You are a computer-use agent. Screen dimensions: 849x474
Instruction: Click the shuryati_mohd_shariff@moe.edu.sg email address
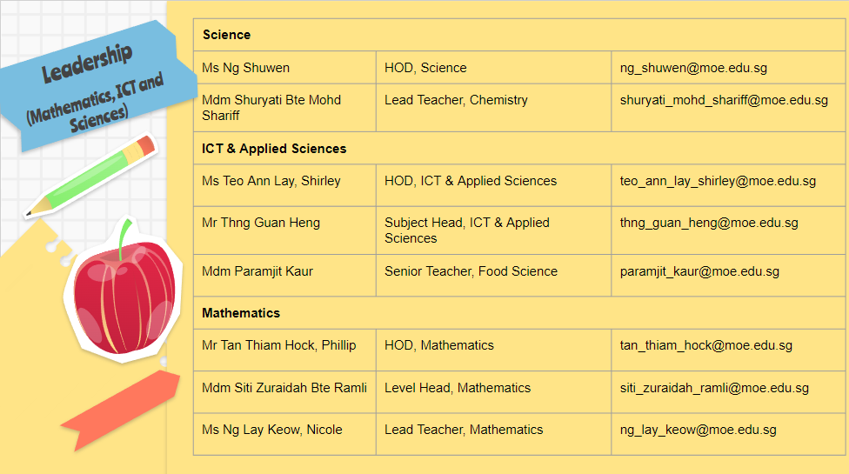coord(724,100)
